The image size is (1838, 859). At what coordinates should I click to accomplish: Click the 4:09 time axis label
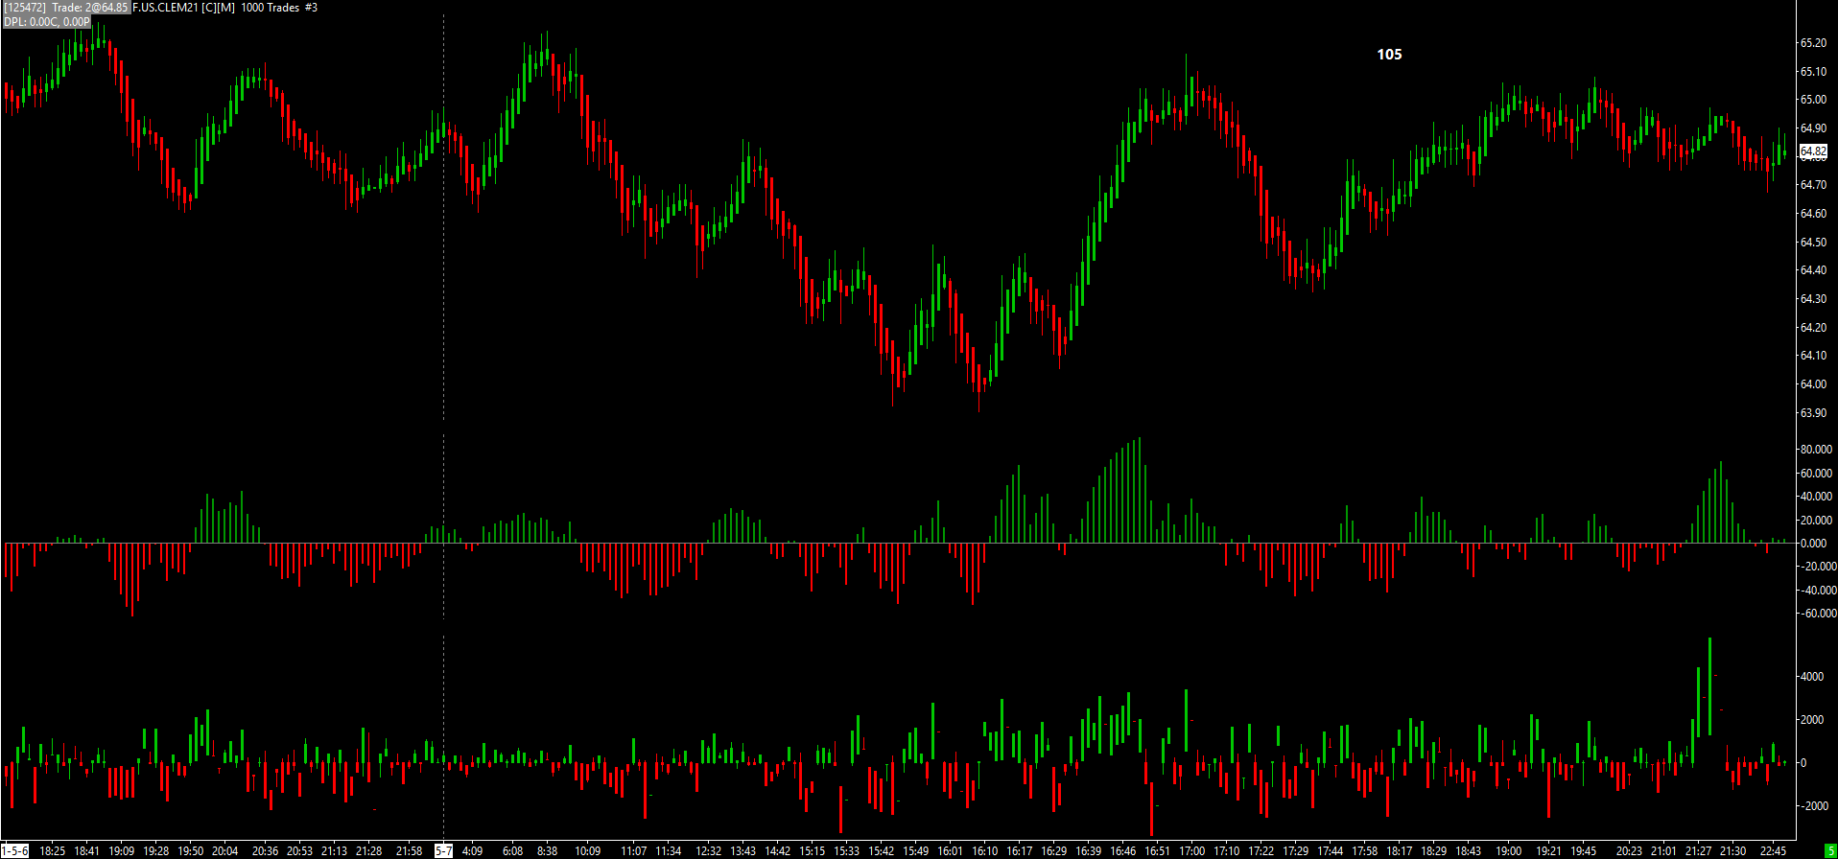[x=472, y=851]
